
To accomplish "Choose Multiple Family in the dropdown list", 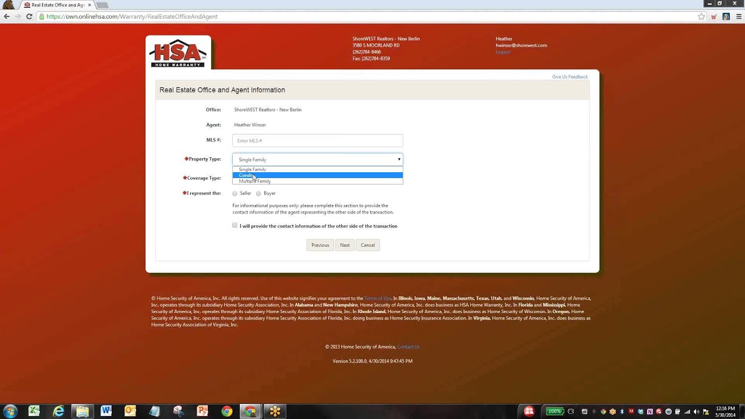I will click(317, 181).
